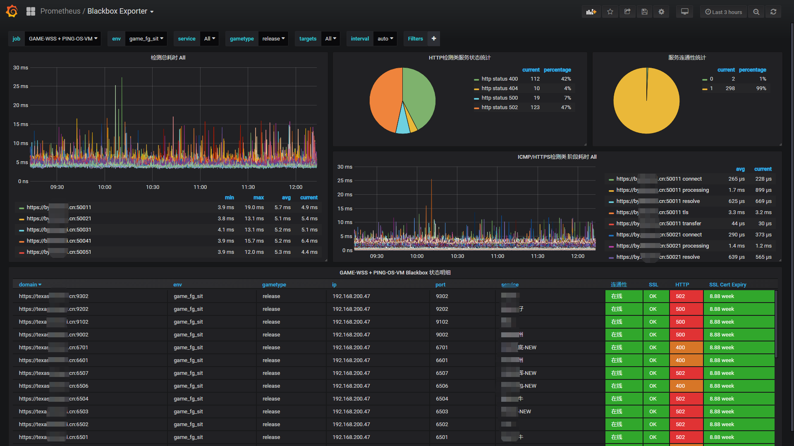
Task: Sort the ip table column
Action: (x=334, y=284)
